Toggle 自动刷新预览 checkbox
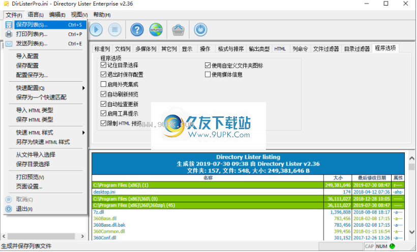The width and height of the screenshot is (417, 252). (103, 94)
